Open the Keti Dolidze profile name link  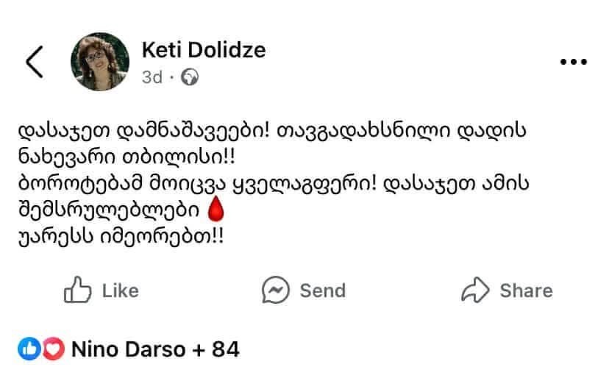point(203,50)
